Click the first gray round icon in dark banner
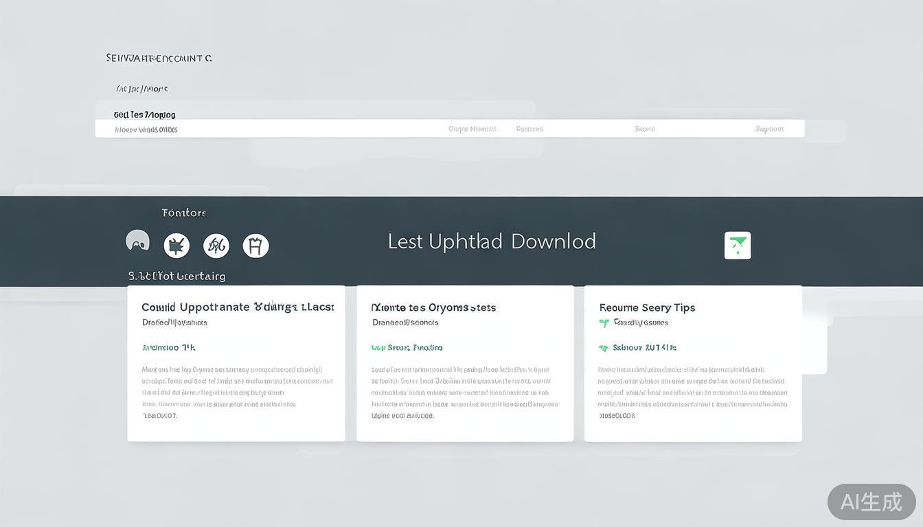Viewport: 923px width, 527px height. point(137,241)
